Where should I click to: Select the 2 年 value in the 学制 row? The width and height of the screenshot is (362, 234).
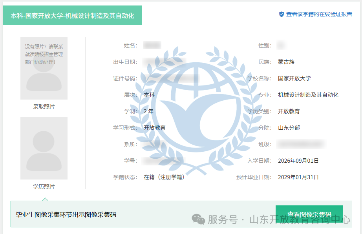(x=148, y=111)
